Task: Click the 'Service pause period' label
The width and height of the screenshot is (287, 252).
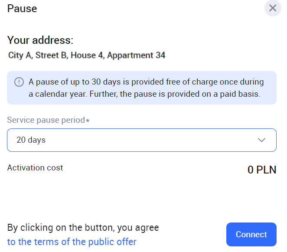Action: coord(46,120)
